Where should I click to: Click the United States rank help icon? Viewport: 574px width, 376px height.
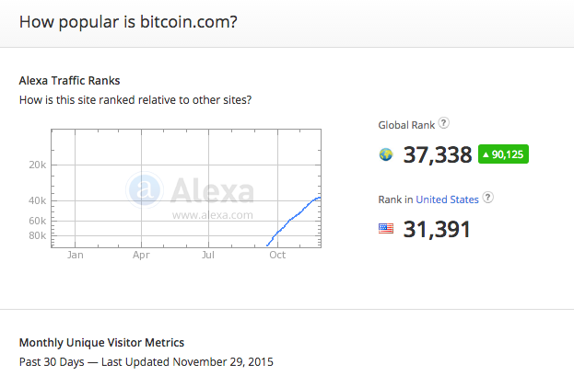pos(487,198)
